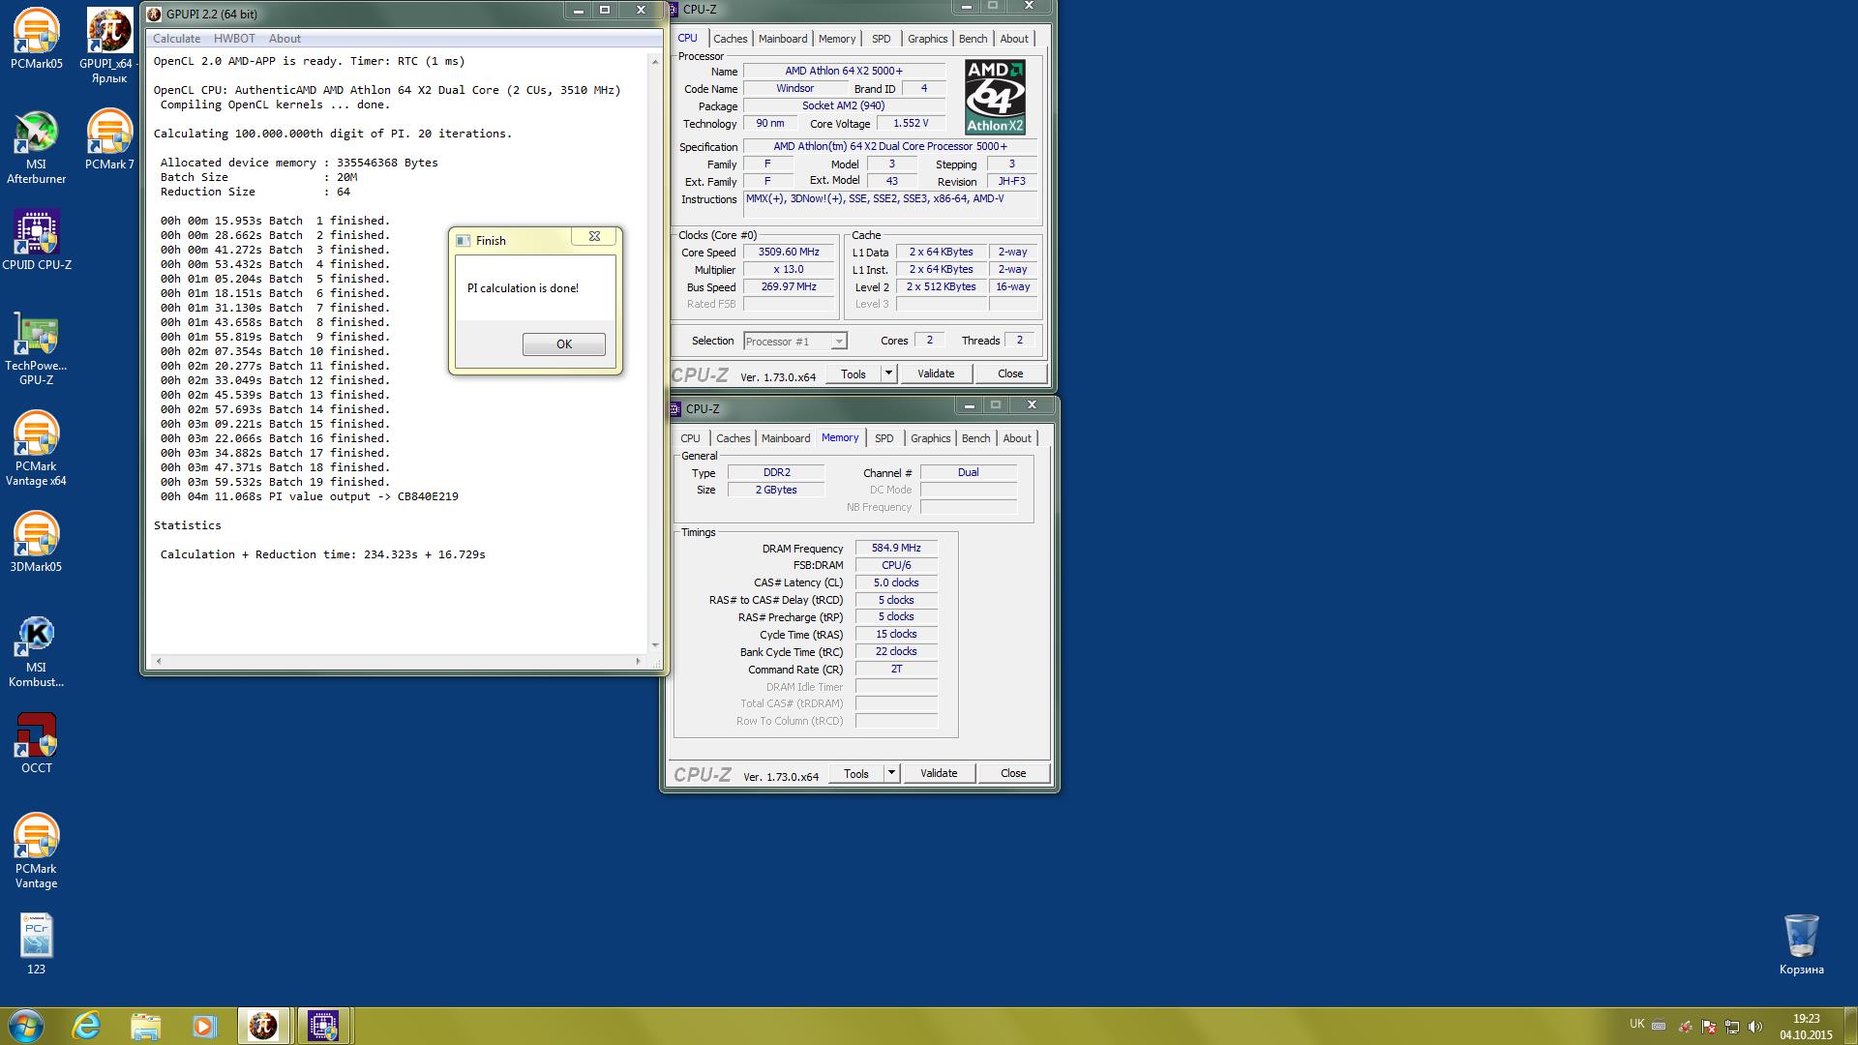This screenshot has height=1045, width=1858.
Task: Click Close button in lower CPU-Z window
Action: (1013, 773)
